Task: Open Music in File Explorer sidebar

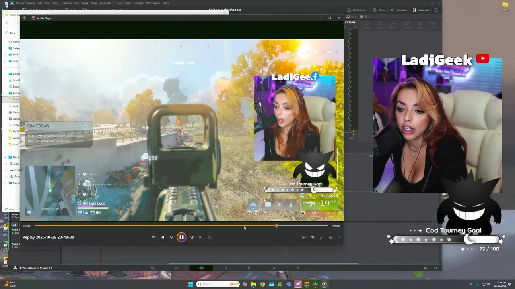Action: (14, 112)
